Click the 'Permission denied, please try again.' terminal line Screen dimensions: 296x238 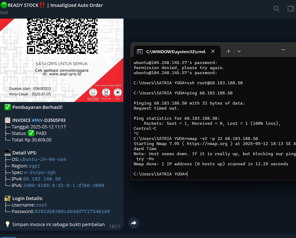179,68
